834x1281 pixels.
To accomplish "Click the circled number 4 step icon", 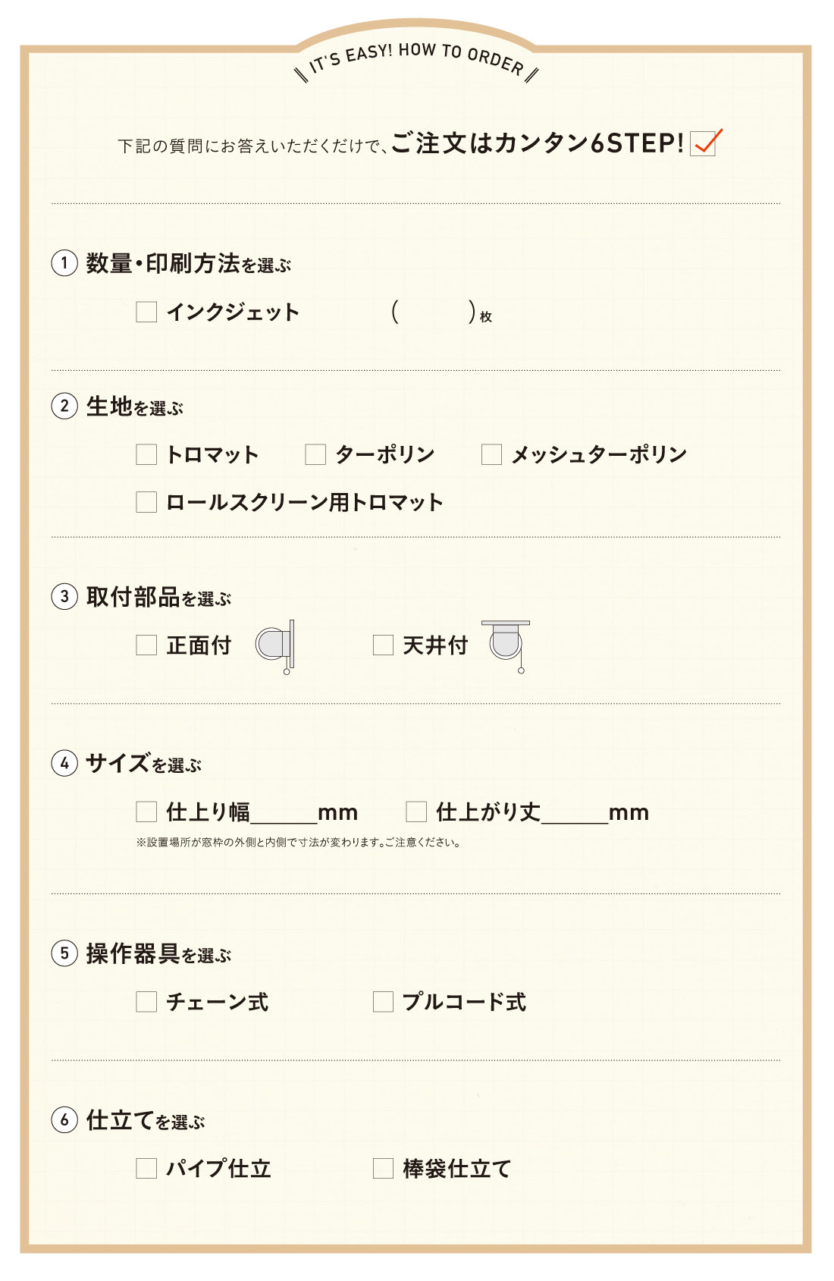I will pyautogui.click(x=64, y=762).
